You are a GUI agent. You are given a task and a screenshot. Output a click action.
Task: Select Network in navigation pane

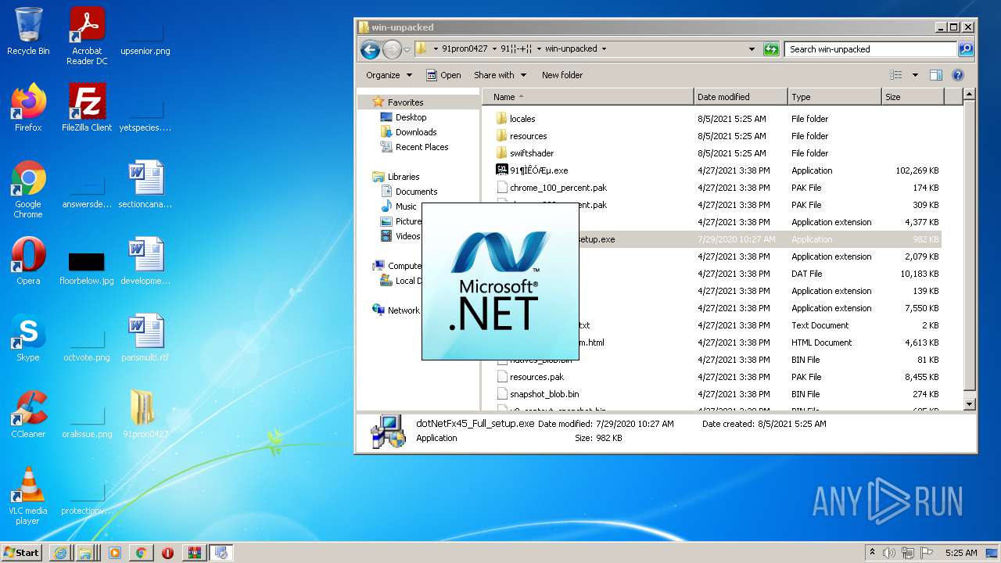(404, 310)
